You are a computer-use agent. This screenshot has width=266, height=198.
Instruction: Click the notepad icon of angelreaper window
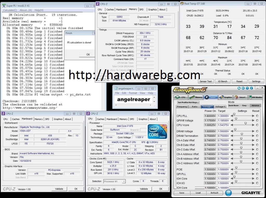(116, 88)
